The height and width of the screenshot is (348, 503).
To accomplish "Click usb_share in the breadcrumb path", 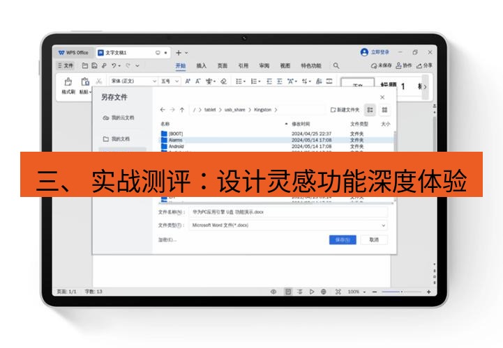I will (234, 109).
